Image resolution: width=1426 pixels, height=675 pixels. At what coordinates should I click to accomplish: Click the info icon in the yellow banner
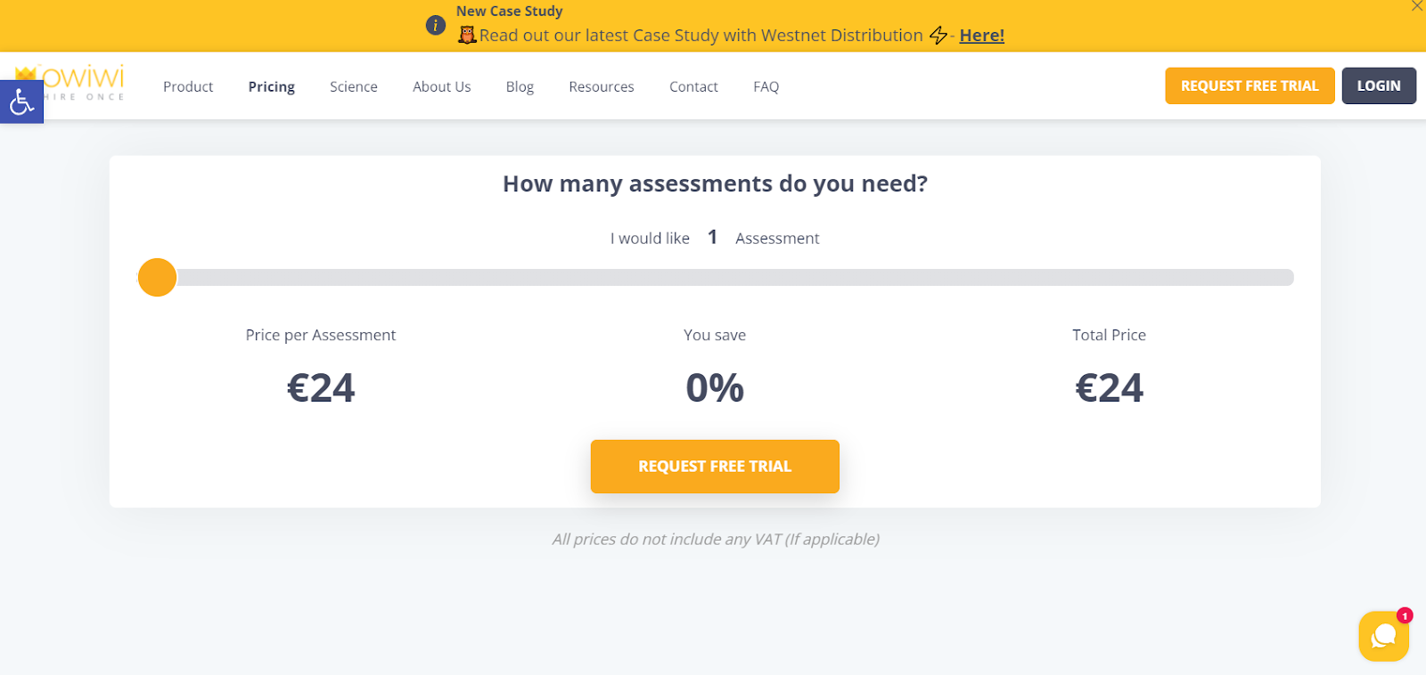(435, 25)
